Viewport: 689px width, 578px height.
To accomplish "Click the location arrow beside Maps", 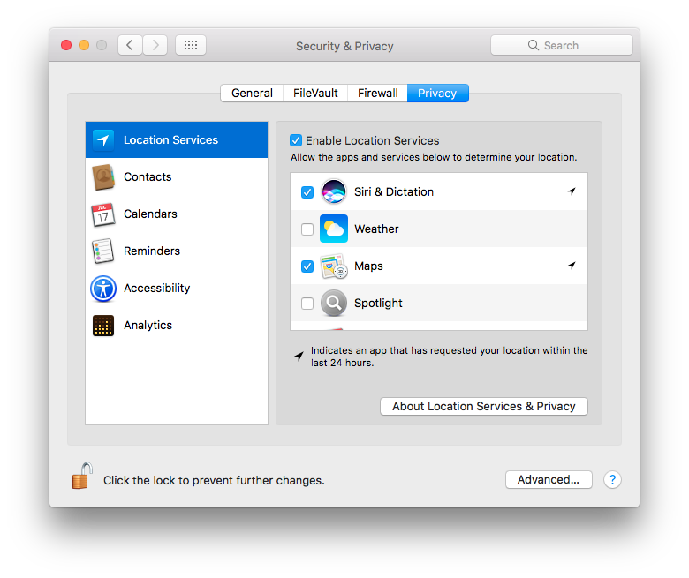I will click(x=572, y=266).
